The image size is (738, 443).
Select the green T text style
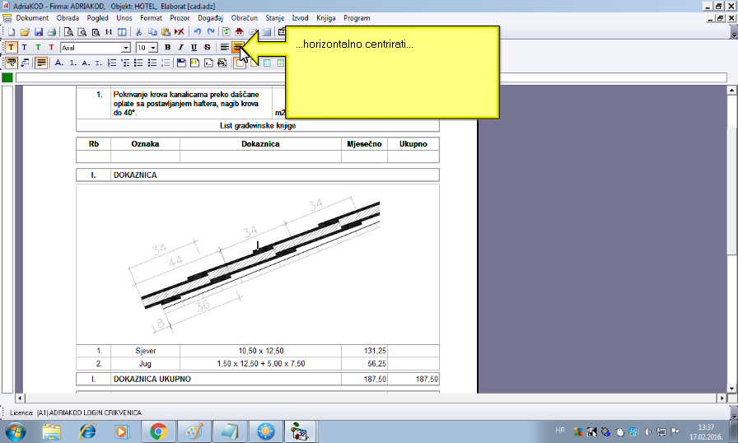click(x=38, y=48)
